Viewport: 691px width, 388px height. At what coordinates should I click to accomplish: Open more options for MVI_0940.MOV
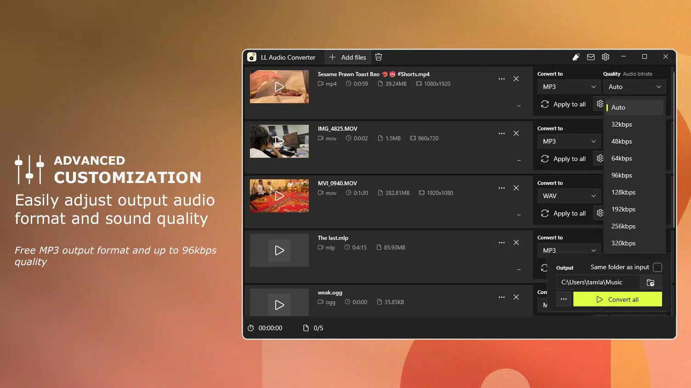(x=502, y=188)
